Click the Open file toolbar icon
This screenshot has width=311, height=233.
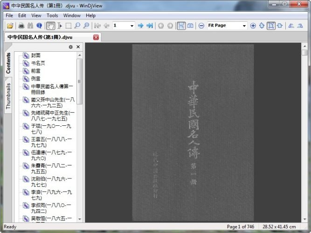tap(10, 26)
